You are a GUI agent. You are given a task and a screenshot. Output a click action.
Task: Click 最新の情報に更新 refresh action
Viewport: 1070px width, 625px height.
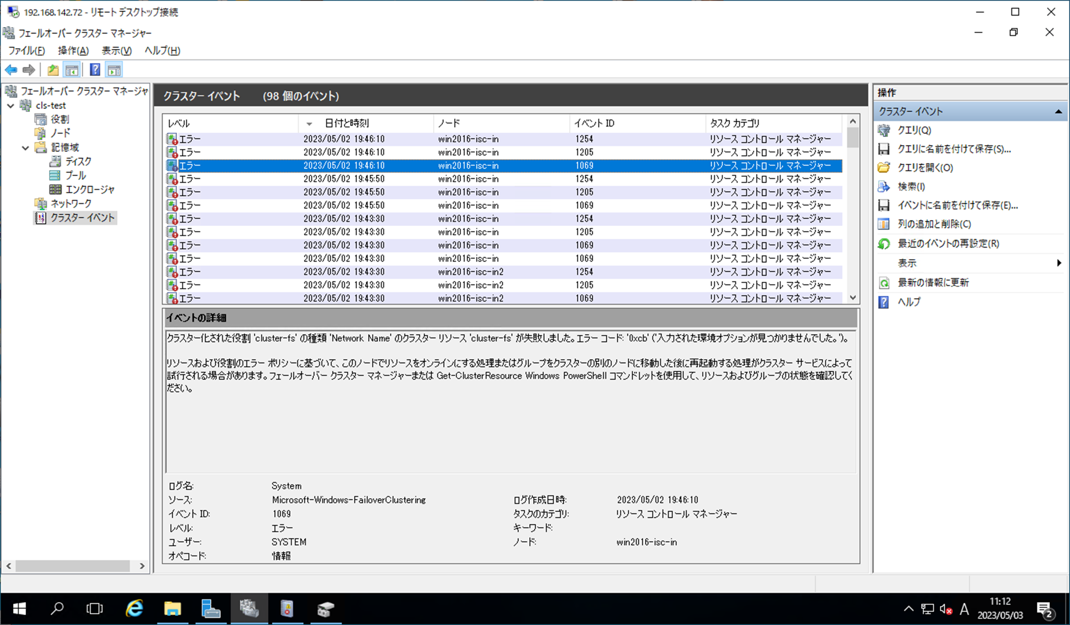coord(933,282)
